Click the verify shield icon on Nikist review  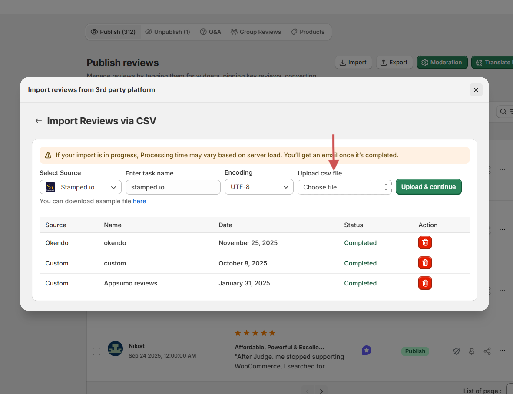[457, 351]
